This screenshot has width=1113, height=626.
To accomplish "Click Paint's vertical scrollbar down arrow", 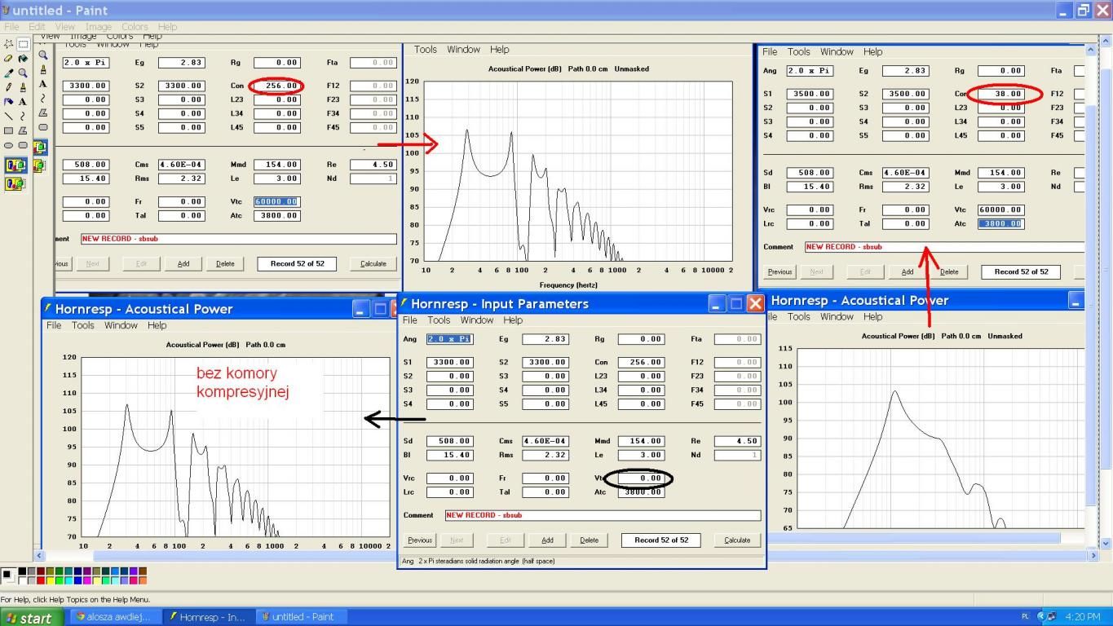I will [1106, 544].
